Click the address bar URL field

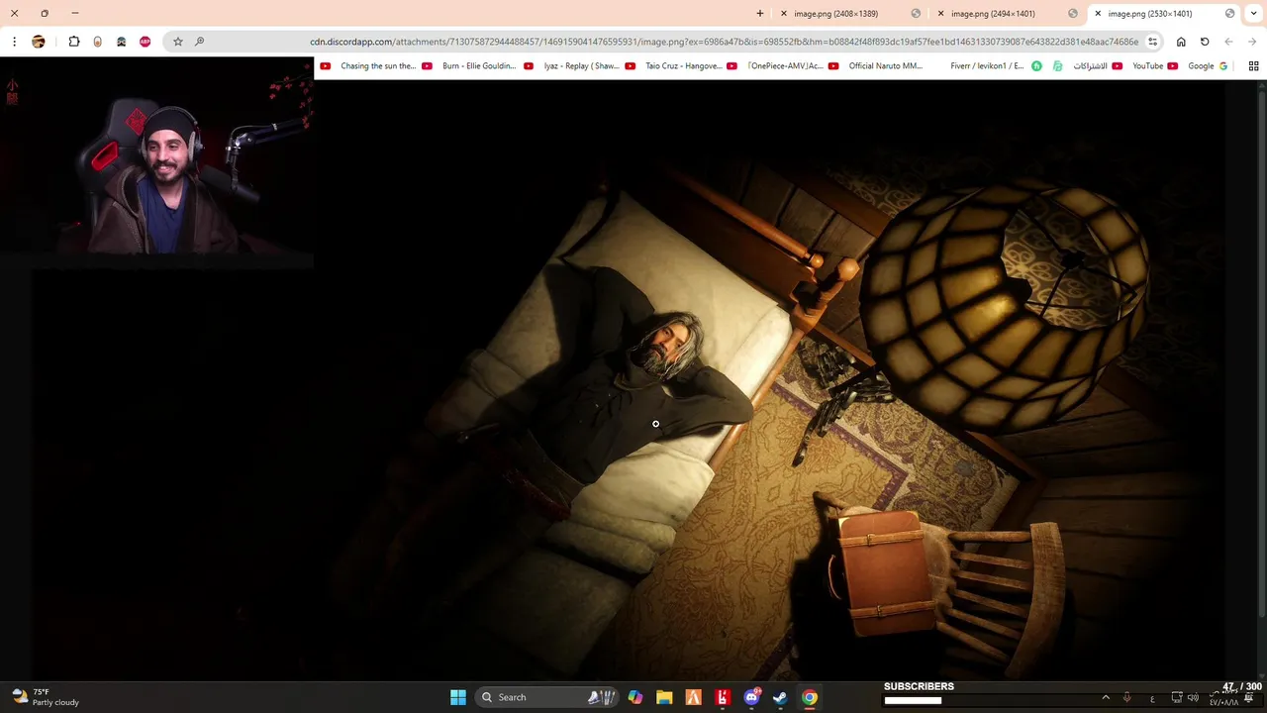[x=724, y=42]
